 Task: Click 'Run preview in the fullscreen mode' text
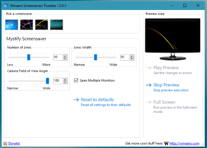(x=175, y=109)
